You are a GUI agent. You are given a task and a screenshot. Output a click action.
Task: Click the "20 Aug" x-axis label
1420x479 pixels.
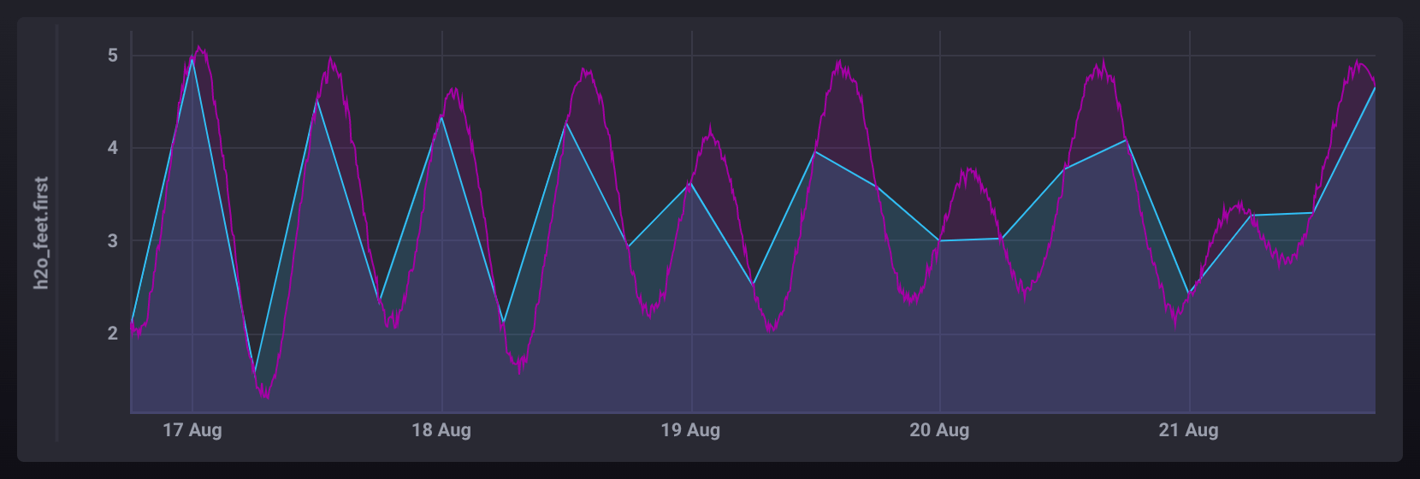pos(939,430)
